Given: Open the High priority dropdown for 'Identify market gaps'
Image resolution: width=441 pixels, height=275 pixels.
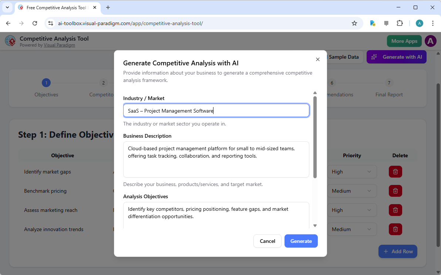Looking at the screenshot, I should click(x=352, y=172).
